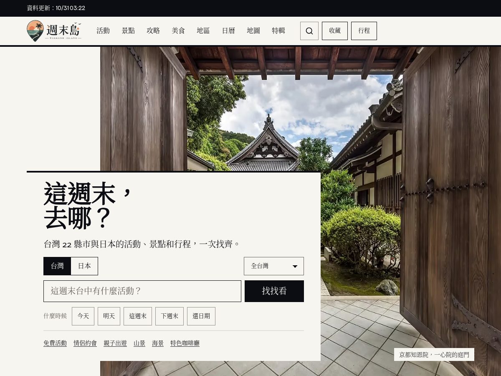Switch to the 台灣 region toggle
The height and width of the screenshot is (376, 501).
57,266
